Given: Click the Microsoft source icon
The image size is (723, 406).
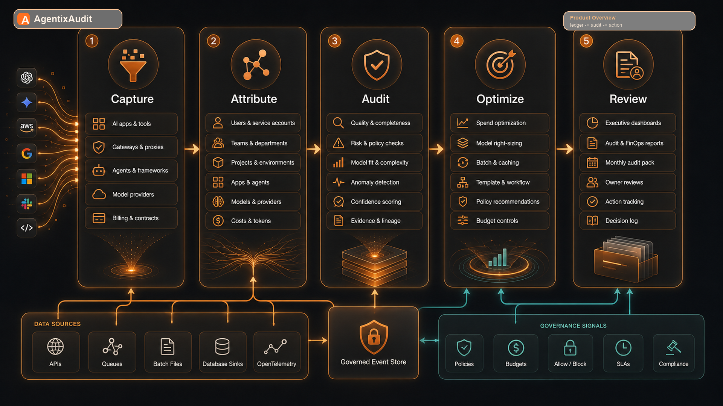Looking at the screenshot, I should pyautogui.click(x=26, y=179).
